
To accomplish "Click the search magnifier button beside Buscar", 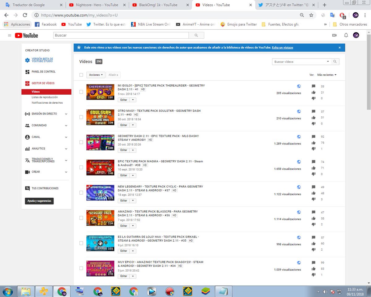I will (196, 36).
